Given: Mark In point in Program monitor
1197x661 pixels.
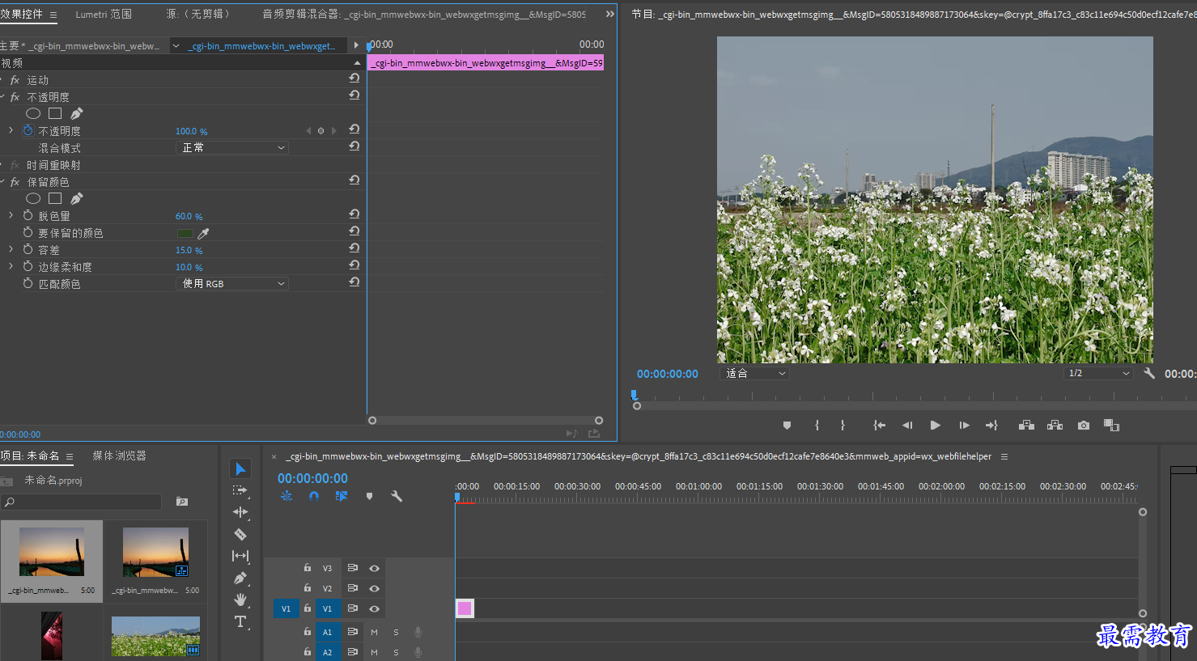Looking at the screenshot, I should [x=817, y=426].
